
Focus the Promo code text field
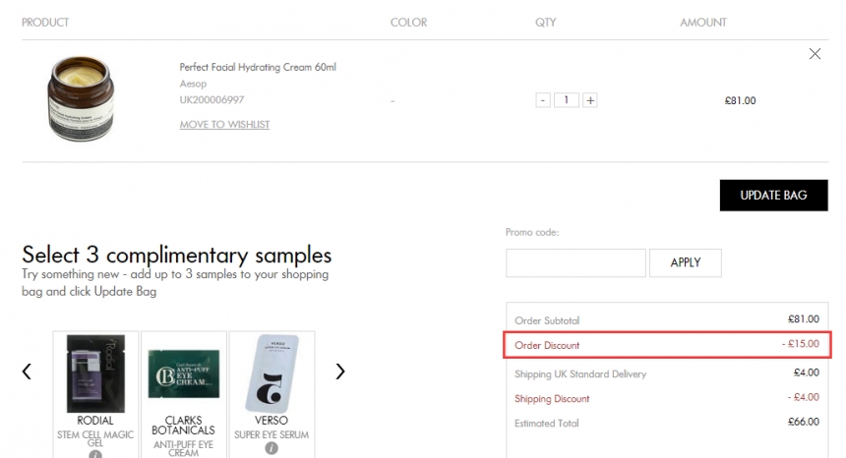pos(575,262)
